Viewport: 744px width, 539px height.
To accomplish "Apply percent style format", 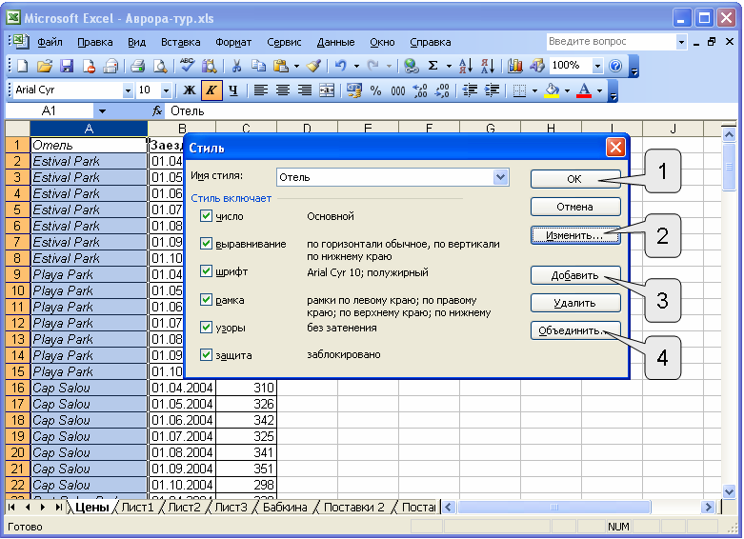I will pyautogui.click(x=375, y=90).
